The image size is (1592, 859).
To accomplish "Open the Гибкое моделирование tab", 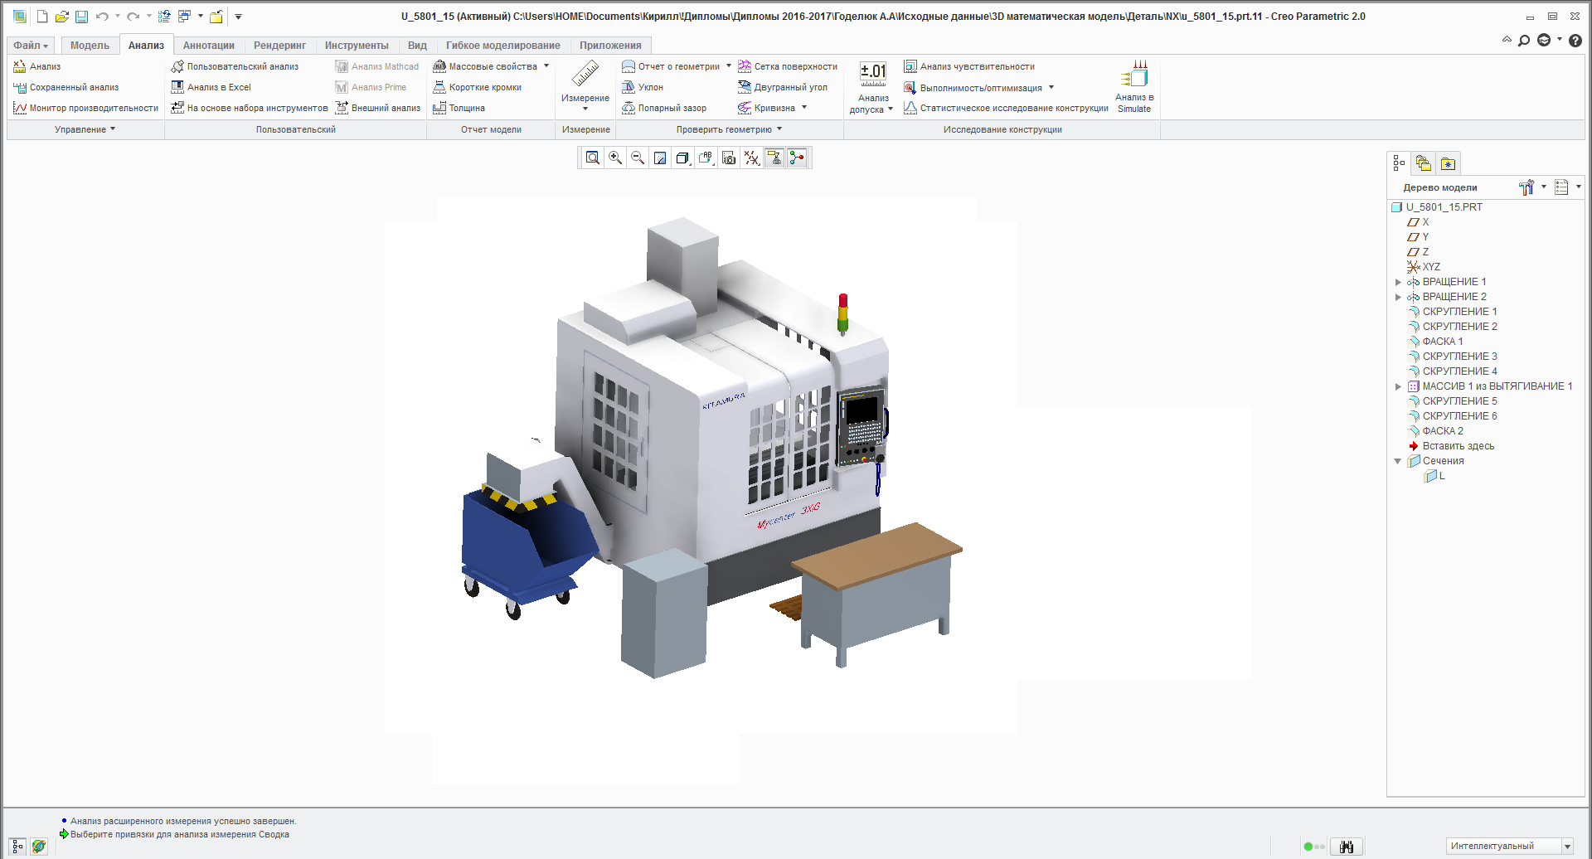I will tap(503, 46).
